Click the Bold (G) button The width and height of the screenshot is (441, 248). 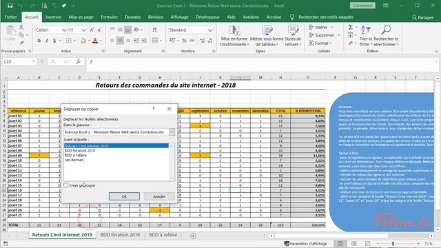(39, 41)
